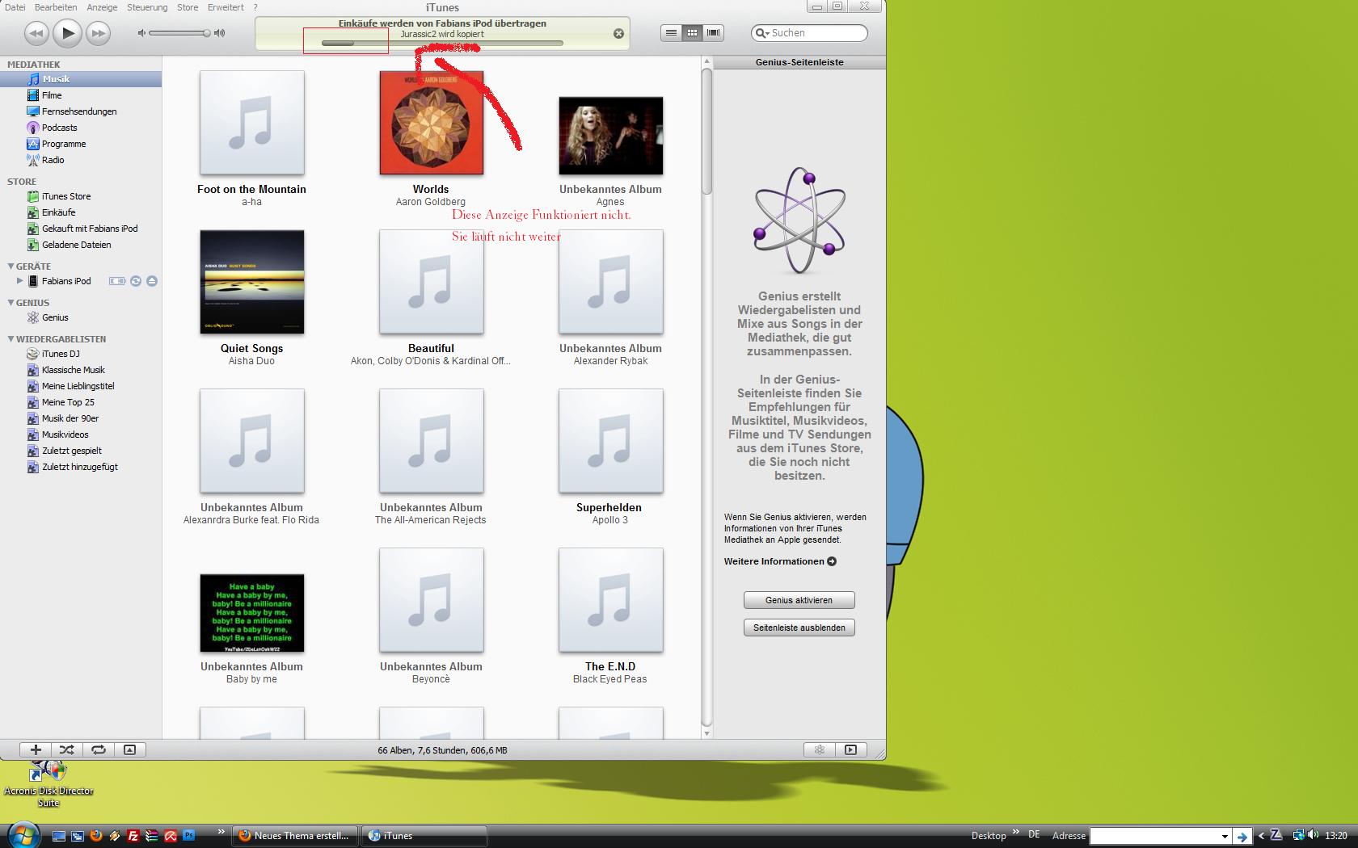Screen dimensions: 1358x848
Task: Toggle the Genius sidebar with arrow button
Action: (x=850, y=749)
